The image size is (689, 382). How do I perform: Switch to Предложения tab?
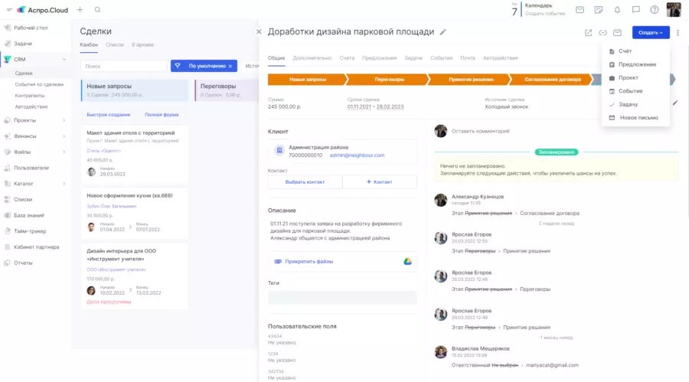click(x=379, y=58)
